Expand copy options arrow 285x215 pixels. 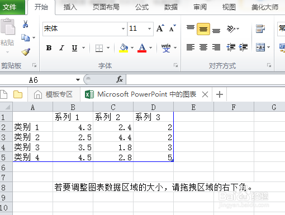[34, 38]
